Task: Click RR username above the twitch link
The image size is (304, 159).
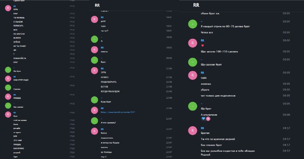Action: 102,108
